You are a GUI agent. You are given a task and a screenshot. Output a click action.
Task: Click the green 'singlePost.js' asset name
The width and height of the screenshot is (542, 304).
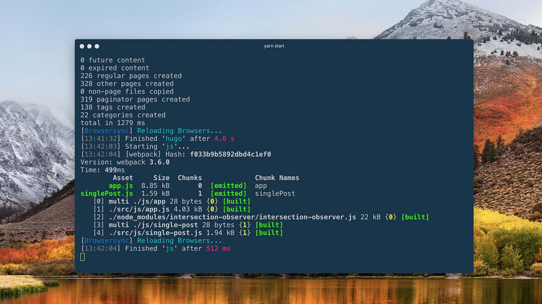pyautogui.click(x=107, y=193)
